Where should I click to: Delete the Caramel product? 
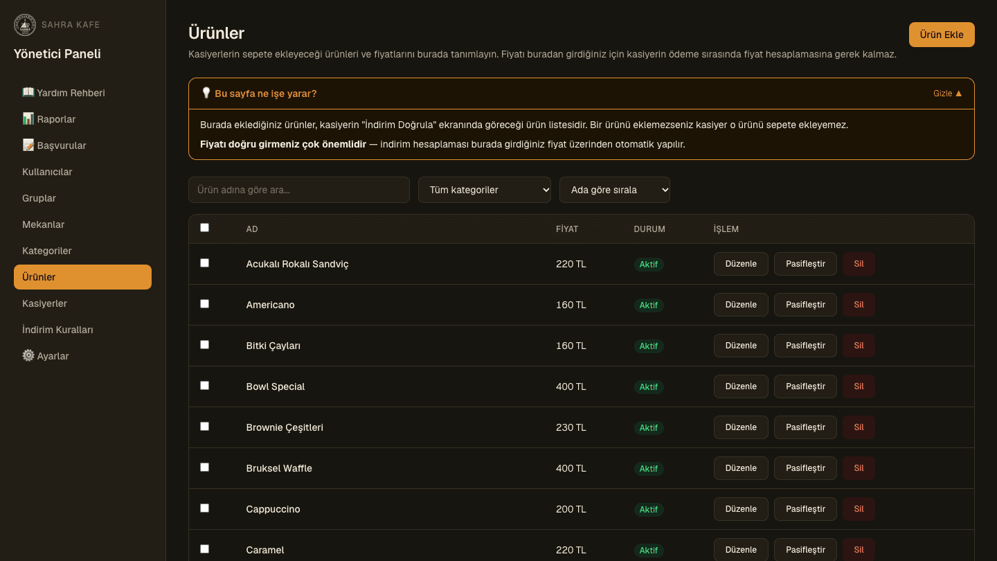coord(859,550)
